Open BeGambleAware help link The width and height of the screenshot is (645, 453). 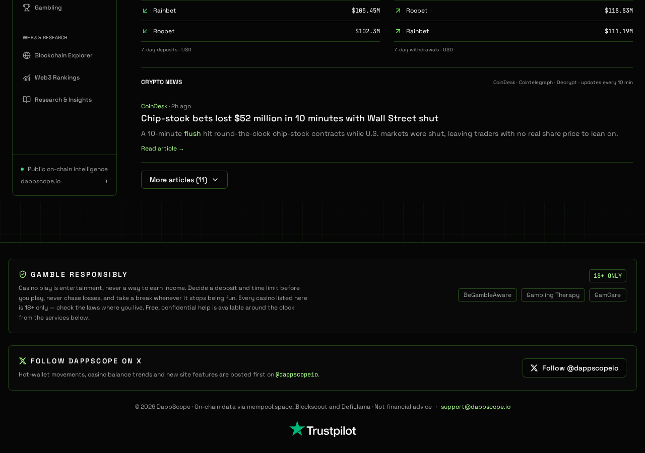pyautogui.click(x=487, y=295)
